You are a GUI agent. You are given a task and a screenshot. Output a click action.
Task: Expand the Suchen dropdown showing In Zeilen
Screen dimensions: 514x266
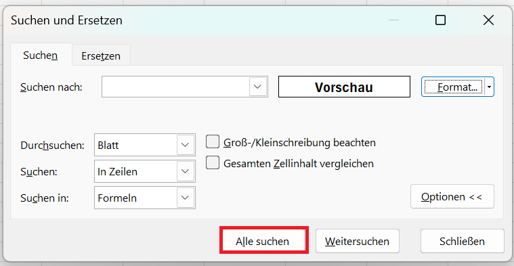(145, 171)
